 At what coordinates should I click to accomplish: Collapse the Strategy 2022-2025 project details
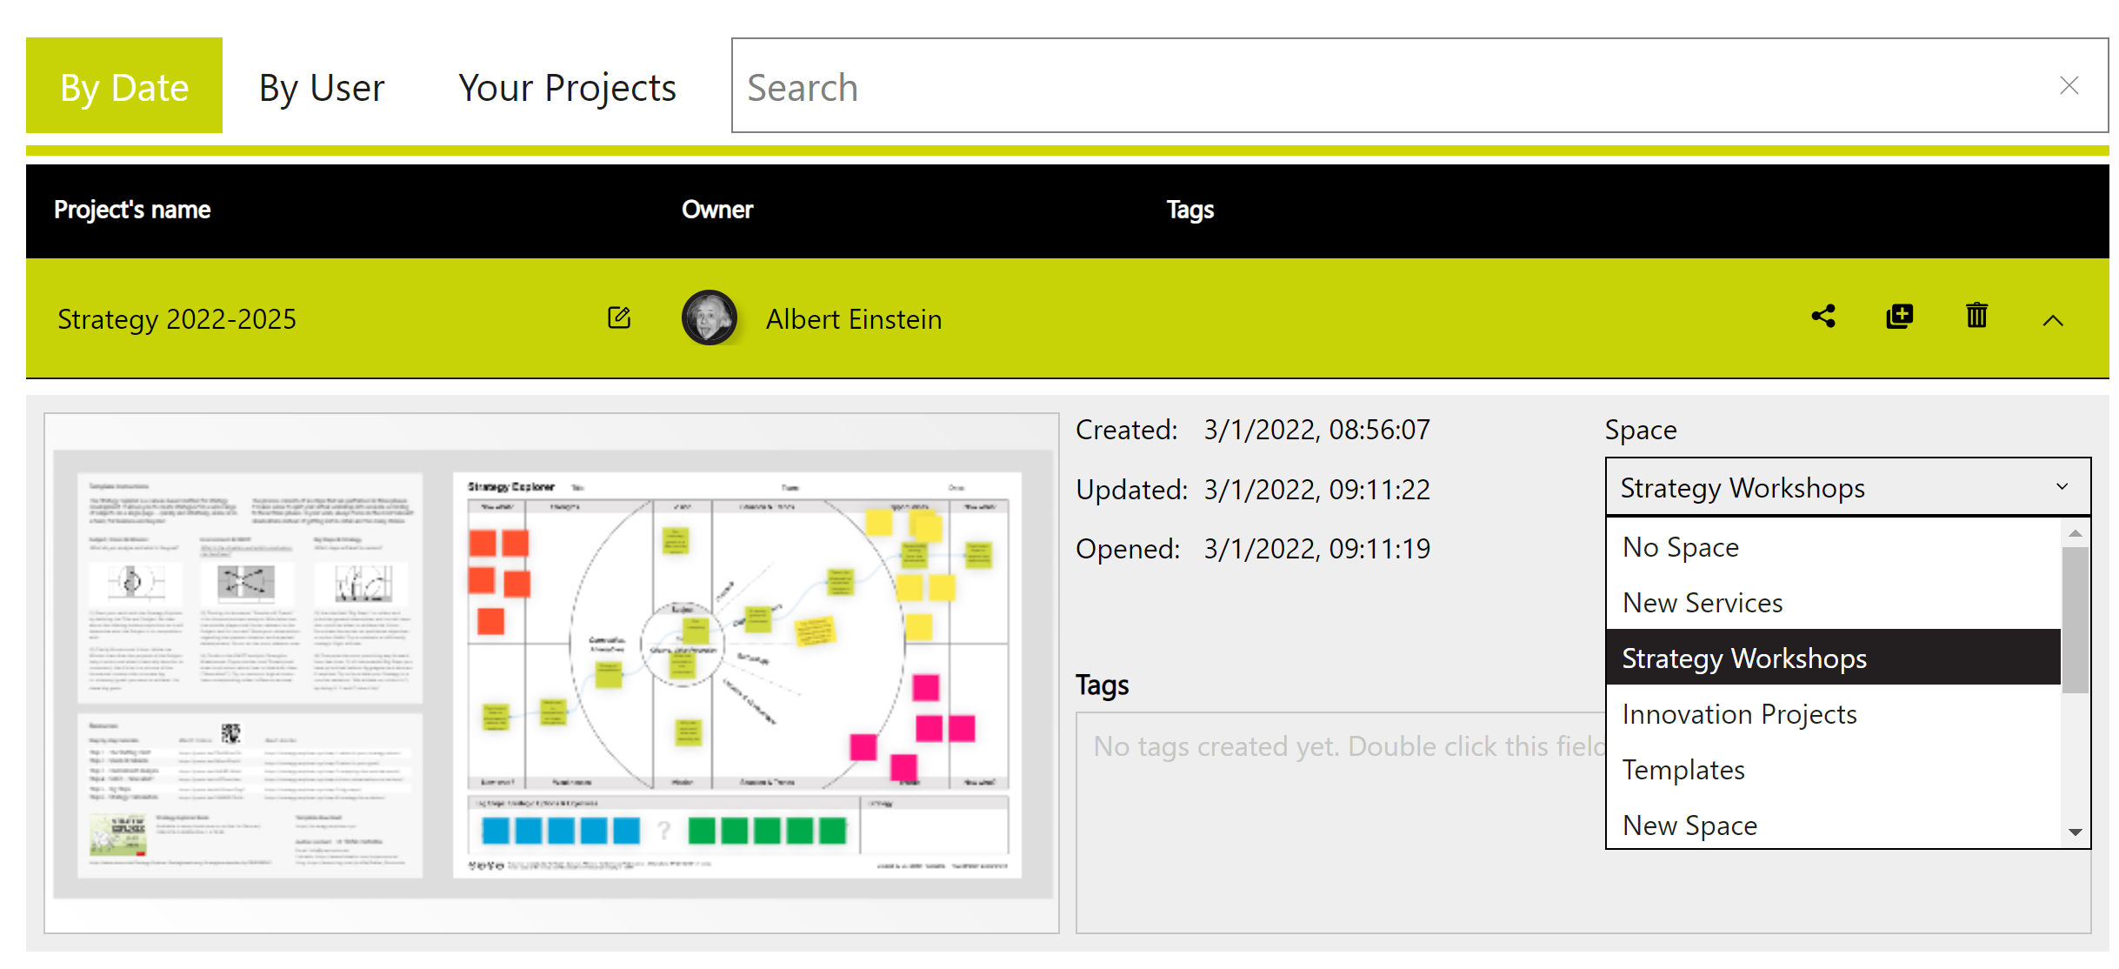(x=2053, y=319)
